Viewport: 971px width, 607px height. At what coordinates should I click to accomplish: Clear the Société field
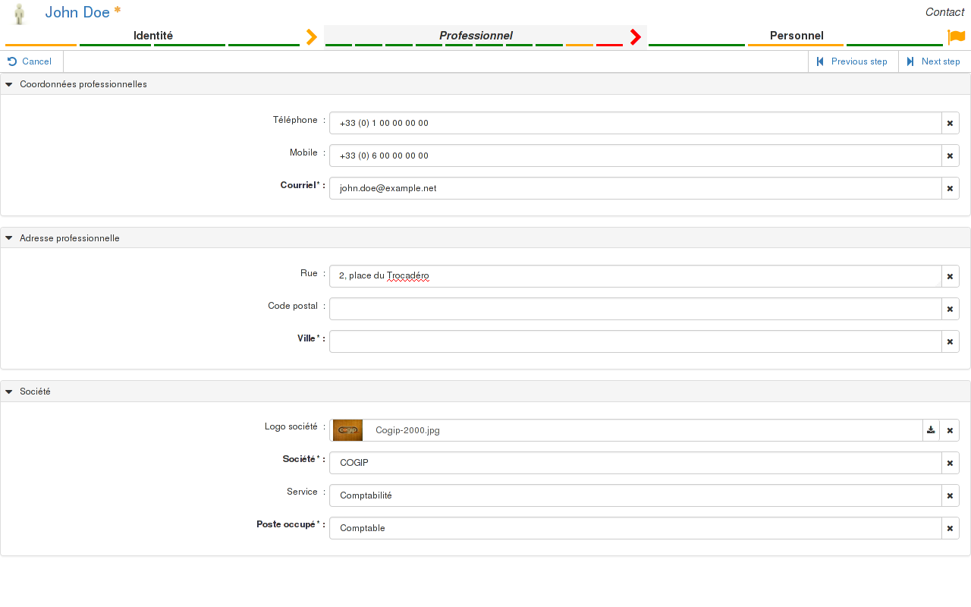point(950,463)
